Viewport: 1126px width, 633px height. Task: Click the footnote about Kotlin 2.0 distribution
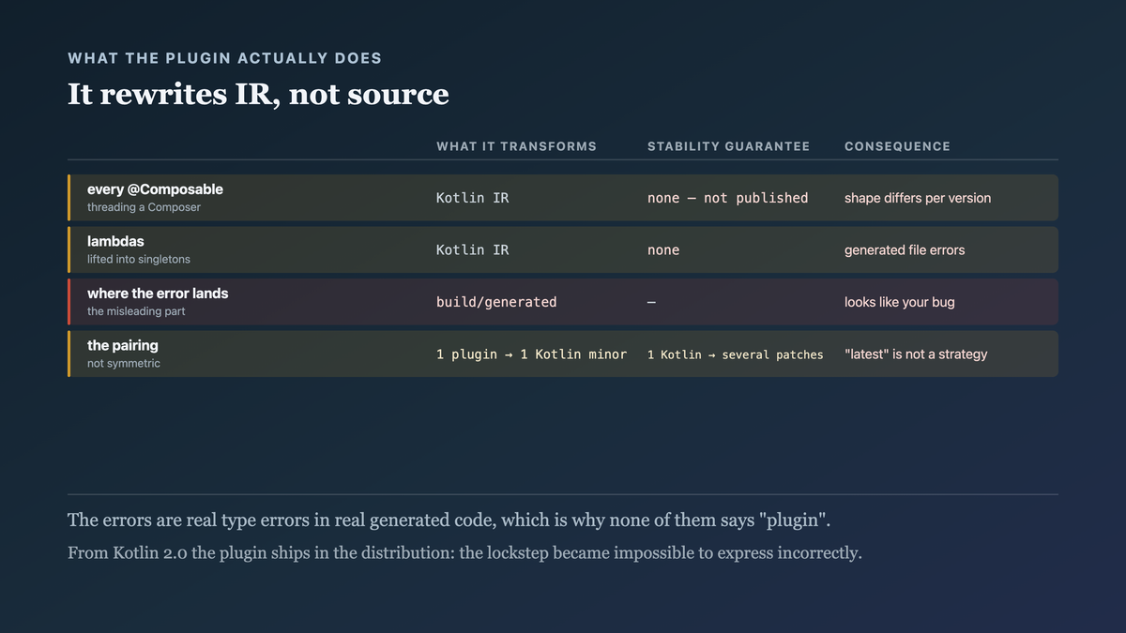pyautogui.click(x=464, y=552)
